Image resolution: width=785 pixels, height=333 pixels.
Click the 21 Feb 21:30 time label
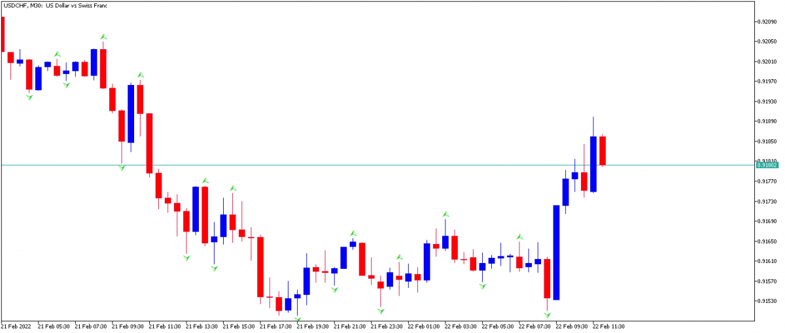click(x=350, y=326)
